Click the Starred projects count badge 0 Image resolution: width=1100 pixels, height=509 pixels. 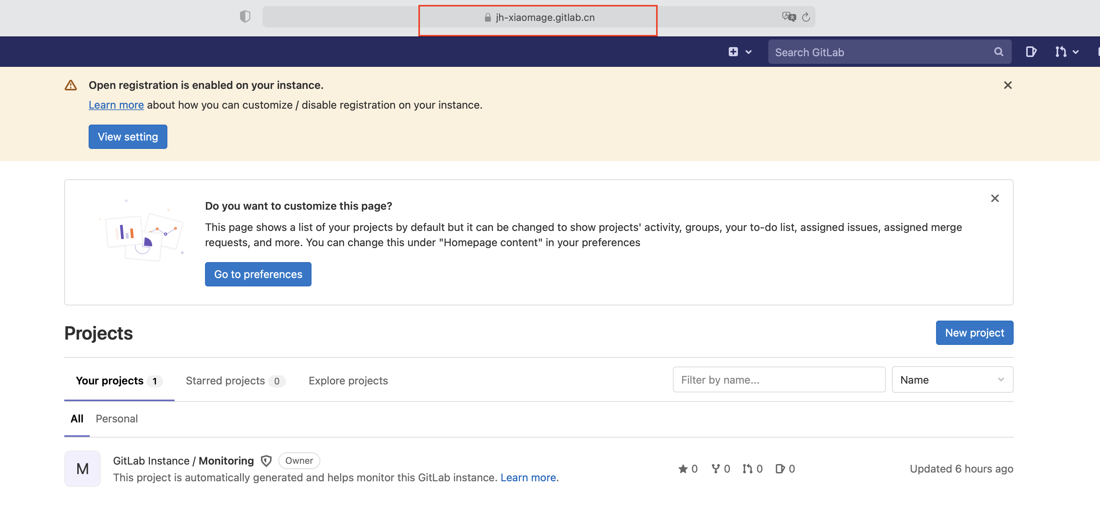tap(277, 381)
